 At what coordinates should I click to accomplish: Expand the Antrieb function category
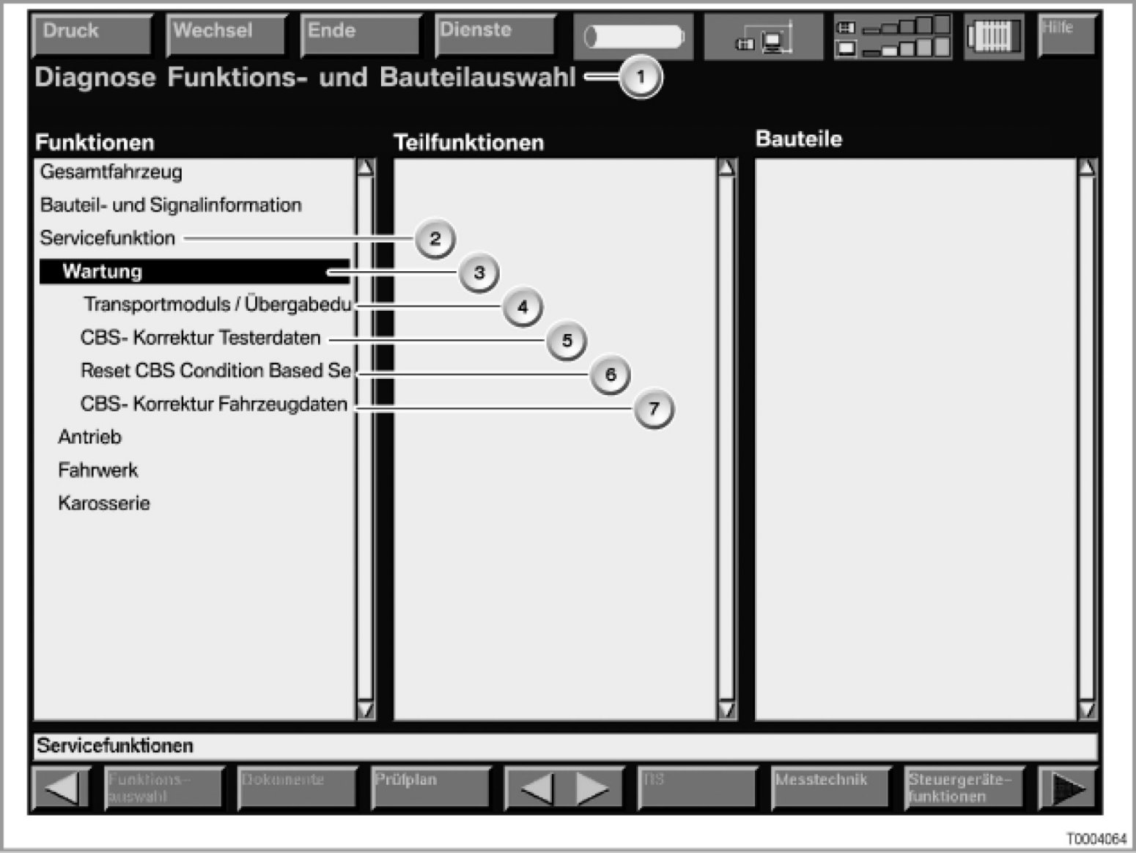[x=89, y=437]
